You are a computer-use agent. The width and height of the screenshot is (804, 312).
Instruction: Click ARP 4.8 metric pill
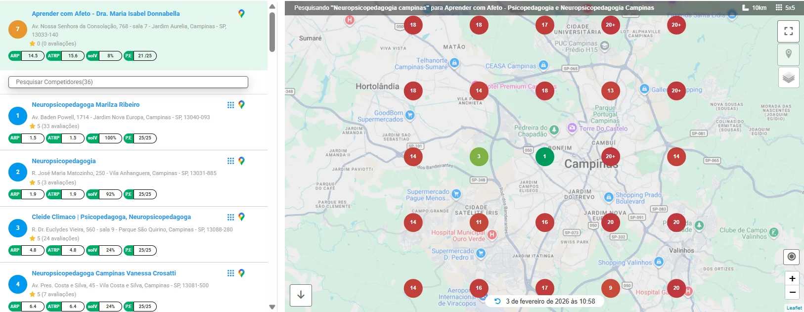point(27,250)
